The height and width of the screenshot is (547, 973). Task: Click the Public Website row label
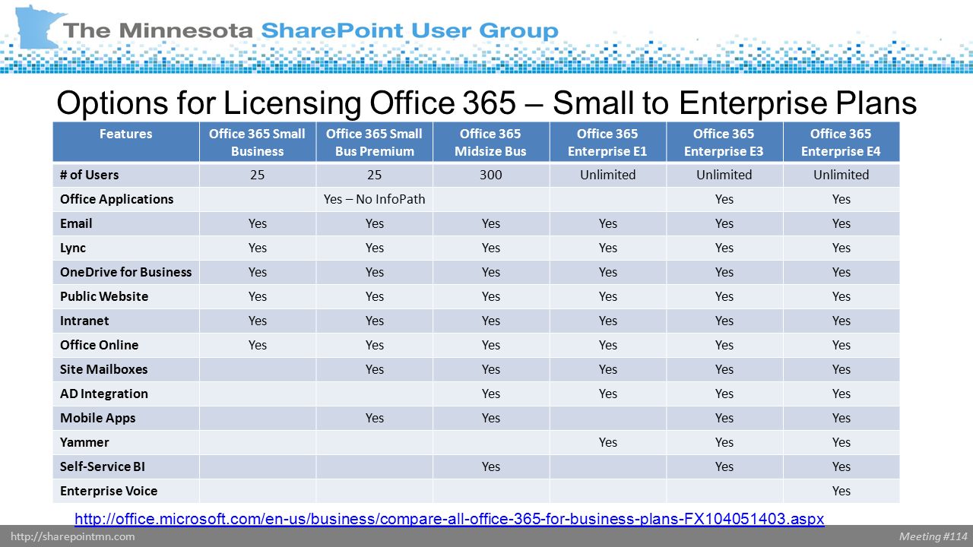pos(104,296)
